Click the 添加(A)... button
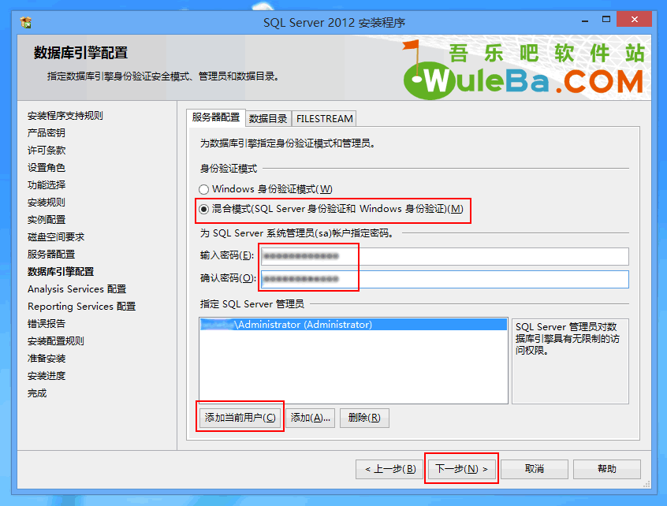This screenshot has width=667, height=506. point(310,418)
